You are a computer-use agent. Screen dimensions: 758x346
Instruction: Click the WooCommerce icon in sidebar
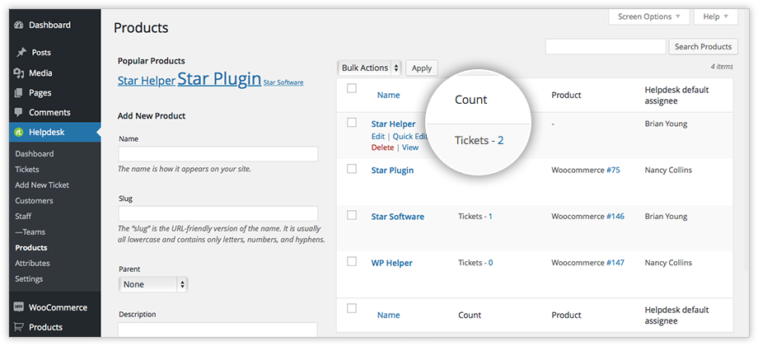coord(19,307)
